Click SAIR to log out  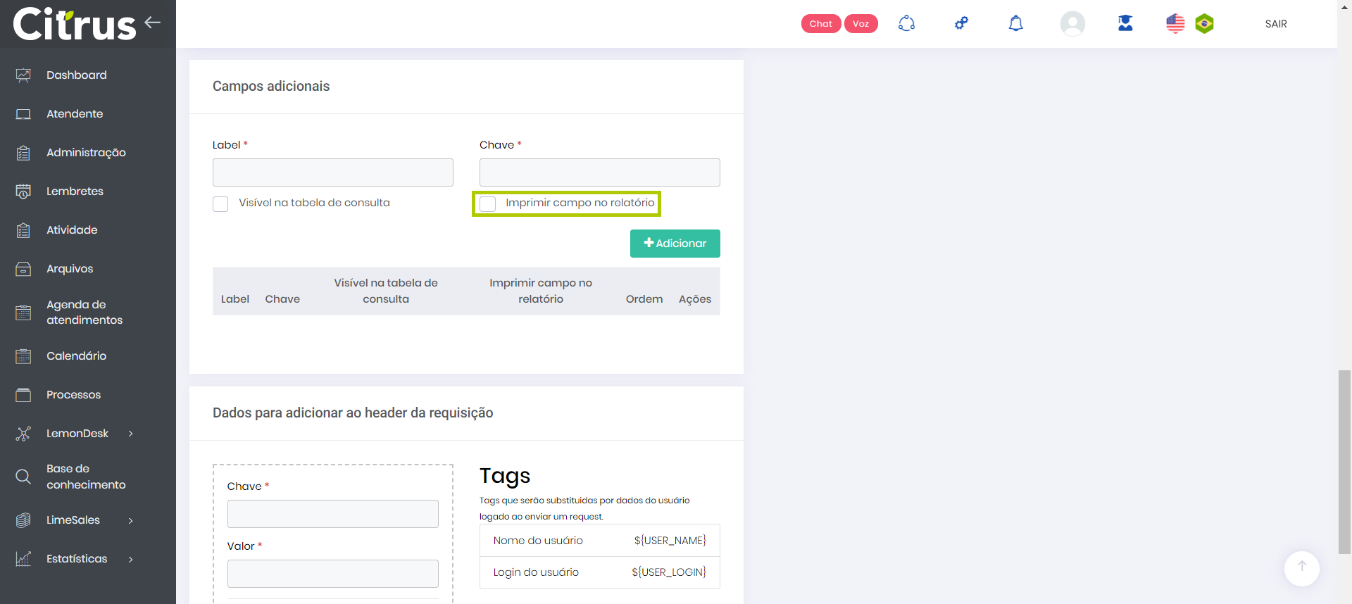click(x=1275, y=24)
